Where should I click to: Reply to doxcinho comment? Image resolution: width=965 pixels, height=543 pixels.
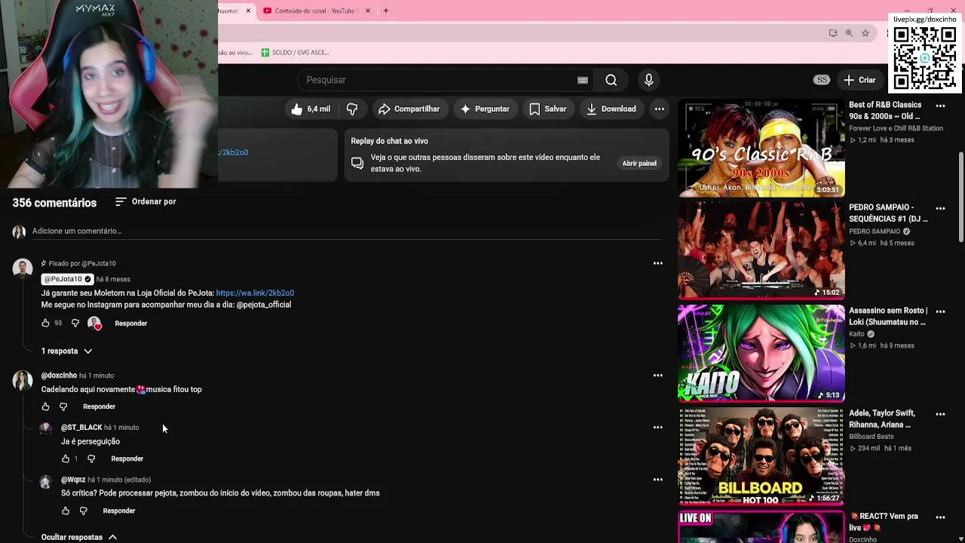point(100,406)
